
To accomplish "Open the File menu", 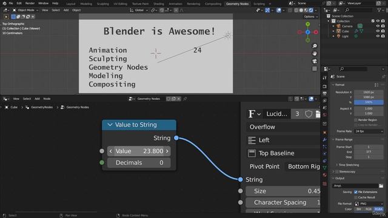I will pos(11,4).
